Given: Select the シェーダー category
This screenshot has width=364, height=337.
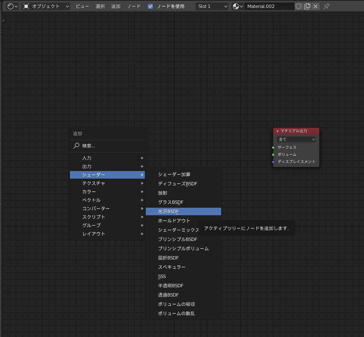Looking at the screenshot, I should pos(107,175).
